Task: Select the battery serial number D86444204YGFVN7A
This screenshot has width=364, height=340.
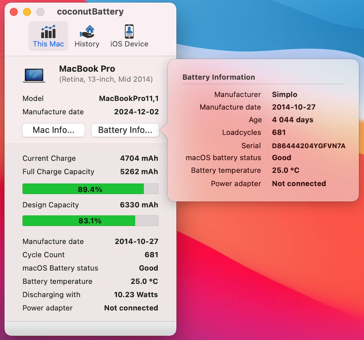Action: pos(309,145)
